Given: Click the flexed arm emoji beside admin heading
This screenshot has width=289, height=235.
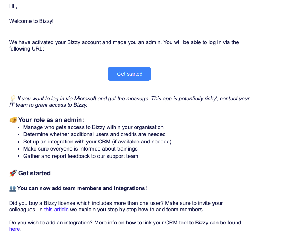Looking at the screenshot, I should click(13, 120).
